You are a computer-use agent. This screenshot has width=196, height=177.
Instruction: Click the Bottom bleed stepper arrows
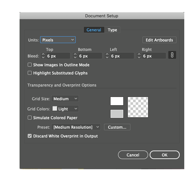75,56
